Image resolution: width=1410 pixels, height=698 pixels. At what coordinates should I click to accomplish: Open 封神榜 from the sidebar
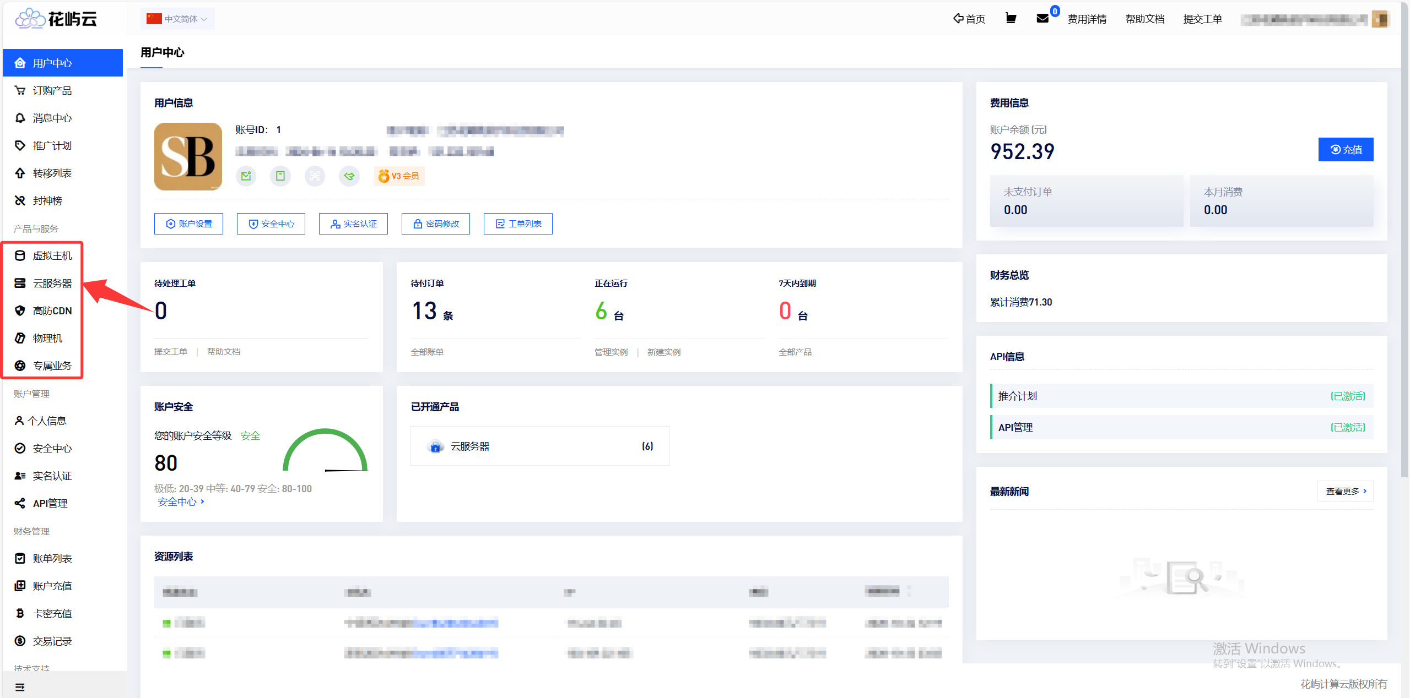(47, 201)
